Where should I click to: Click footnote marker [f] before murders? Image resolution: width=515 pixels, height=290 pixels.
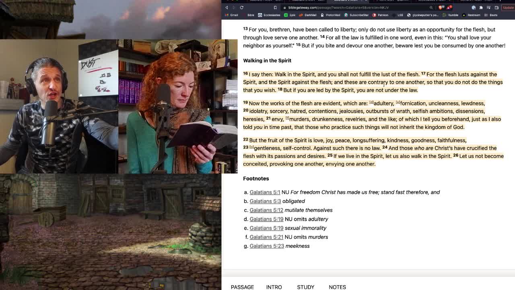(287, 118)
